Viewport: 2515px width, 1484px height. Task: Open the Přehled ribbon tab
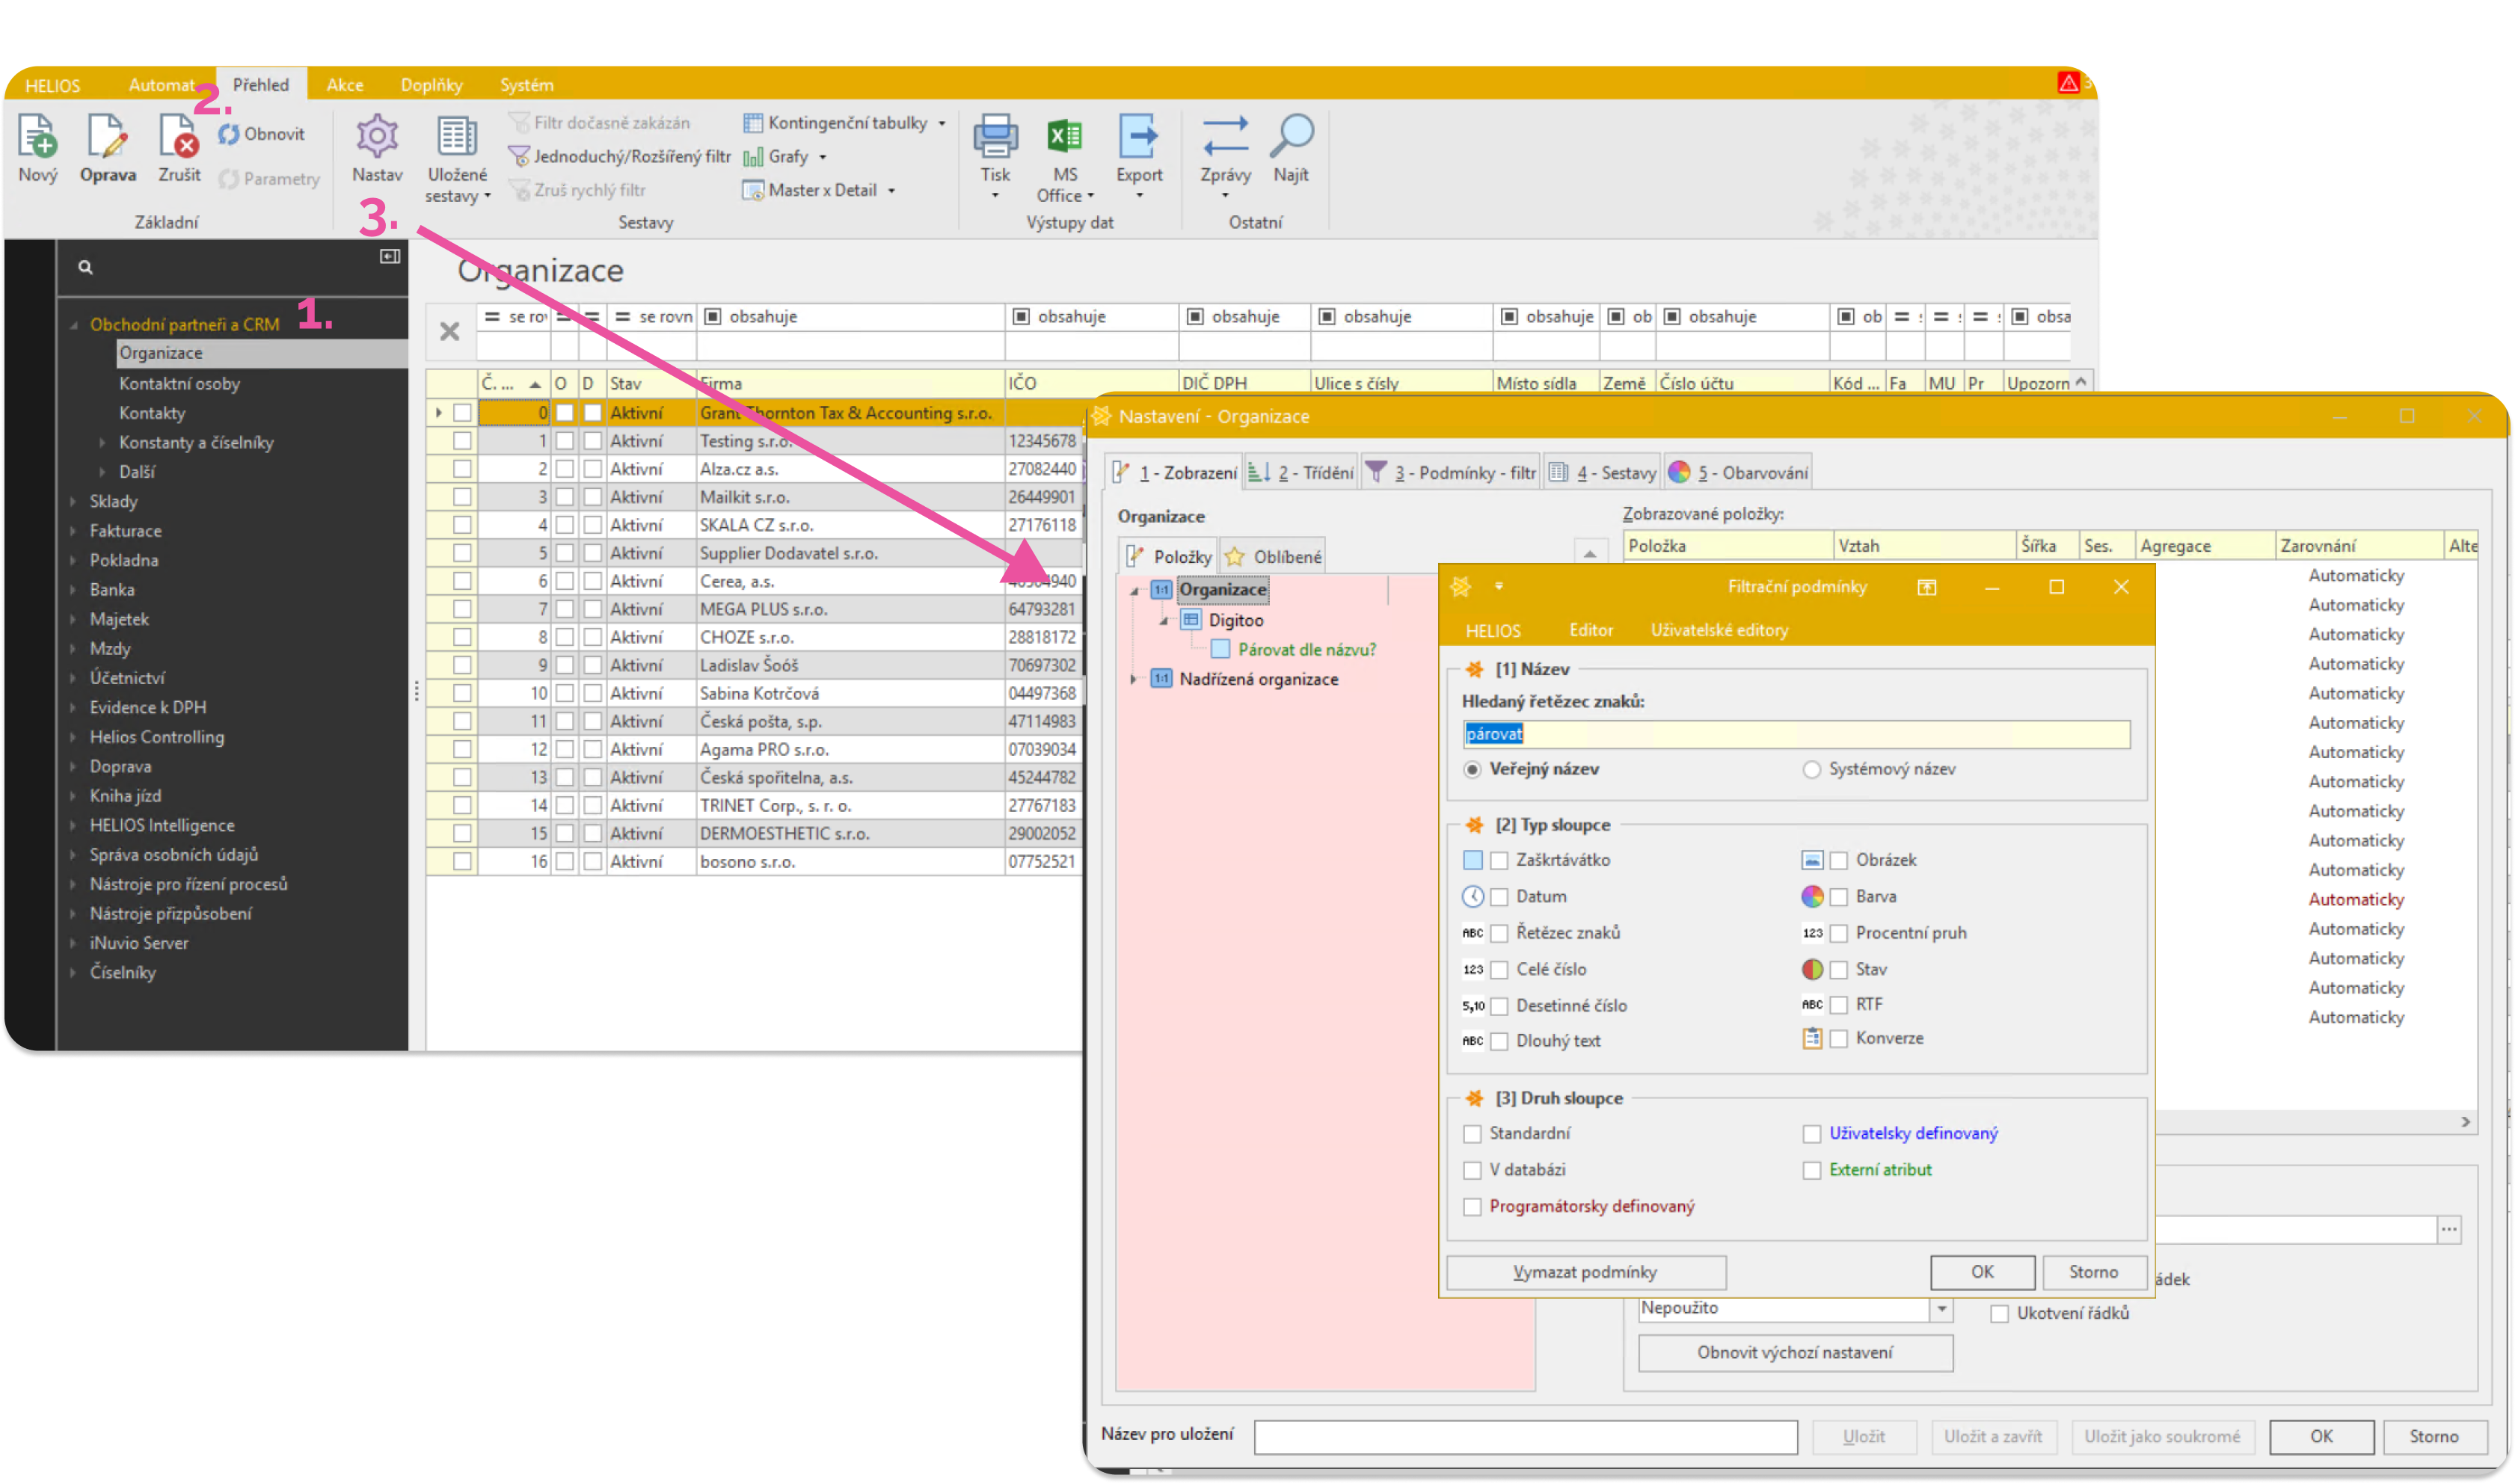pos(261,84)
